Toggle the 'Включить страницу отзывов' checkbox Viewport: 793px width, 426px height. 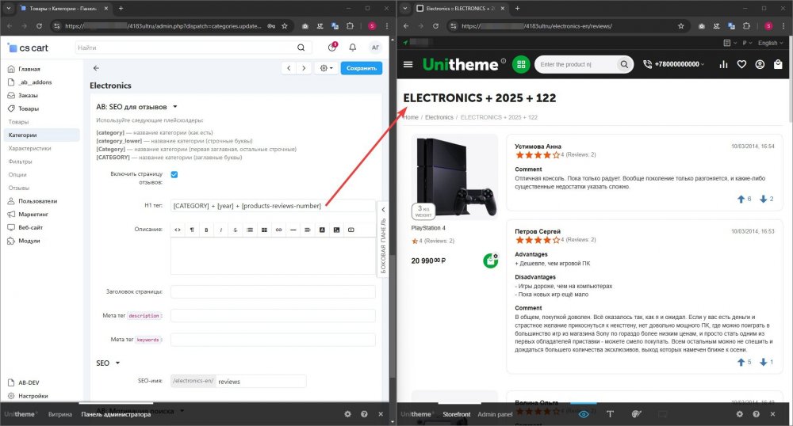pyautogui.click(x=174, y=174)
